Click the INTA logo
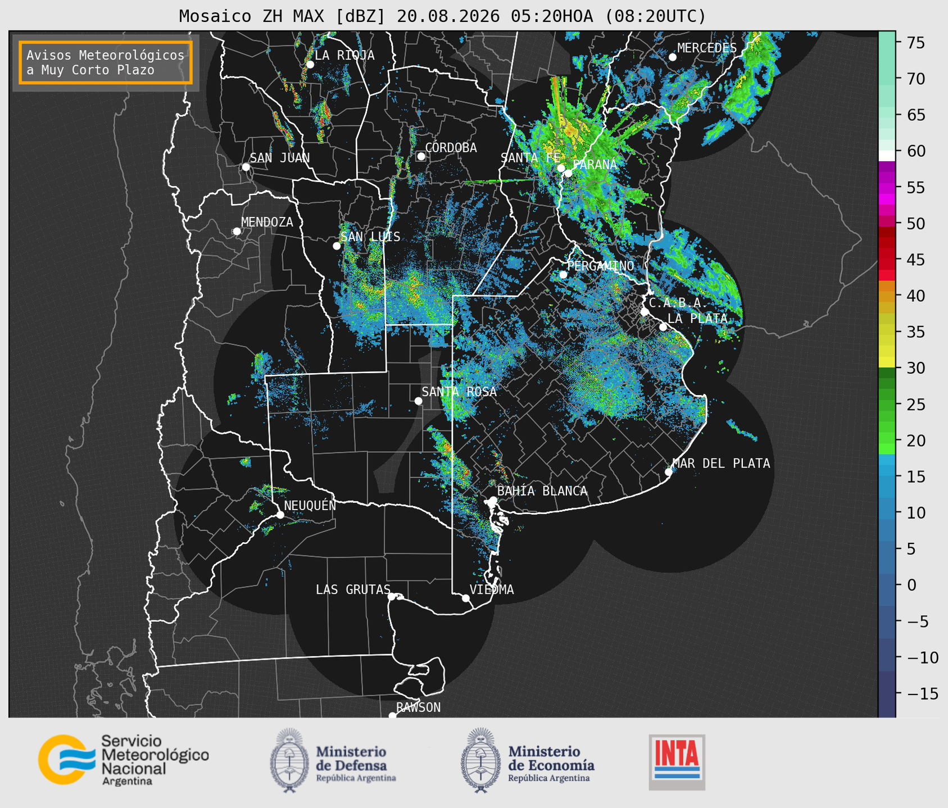948x808 pixels. (x=677, y=762)
